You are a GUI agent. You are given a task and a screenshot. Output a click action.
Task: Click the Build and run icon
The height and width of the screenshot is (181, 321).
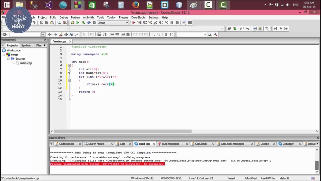pyautogui.click(x=83, y=23)
